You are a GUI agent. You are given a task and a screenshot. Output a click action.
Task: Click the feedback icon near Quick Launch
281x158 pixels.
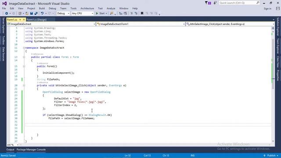215,3
